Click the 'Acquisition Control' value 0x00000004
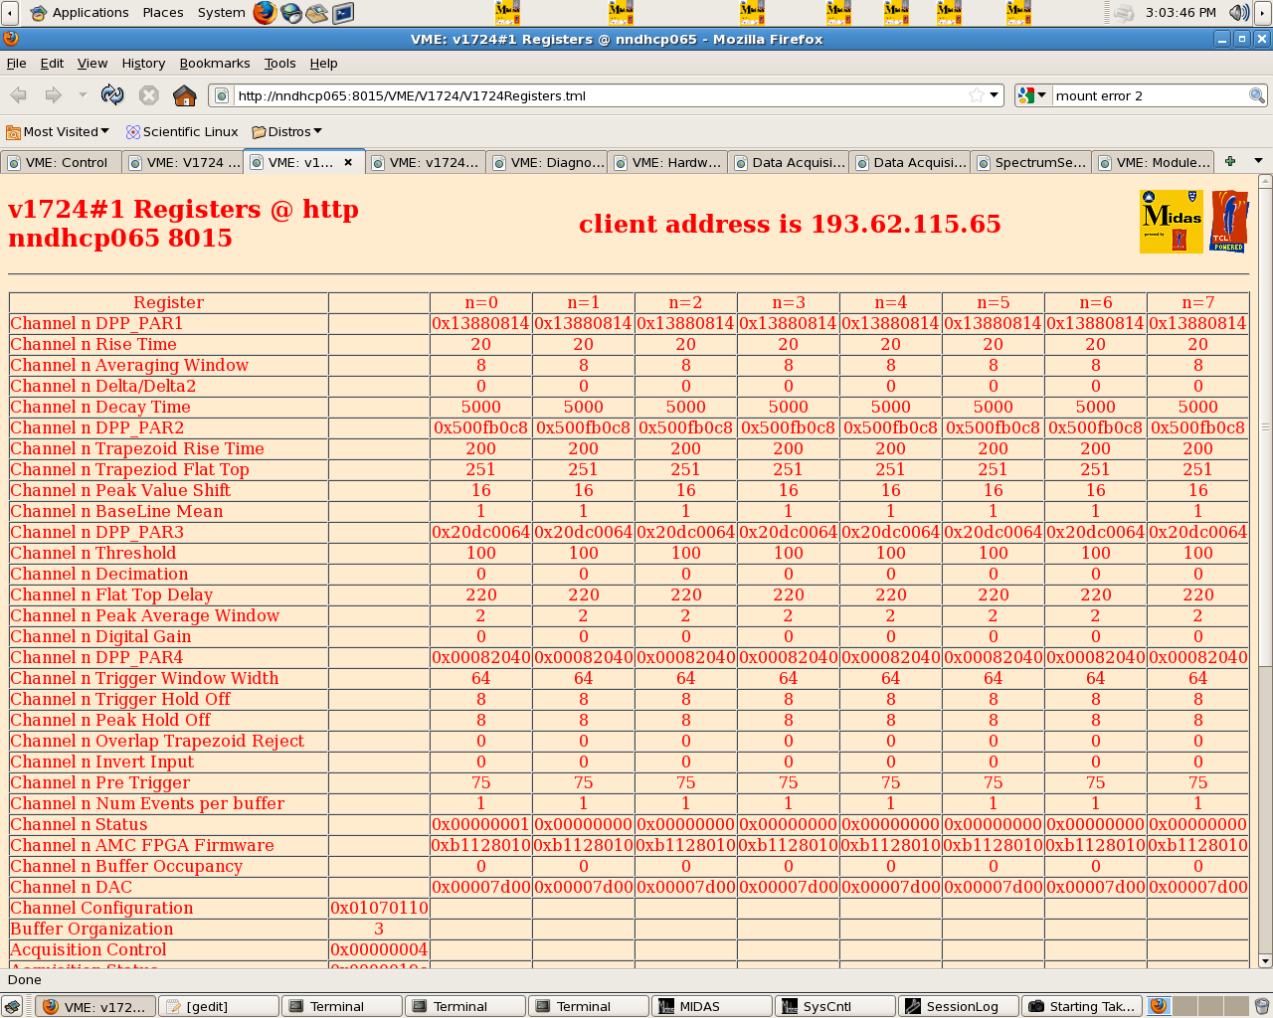This screenshot has height=1018, width=1273. pos(379,949)
